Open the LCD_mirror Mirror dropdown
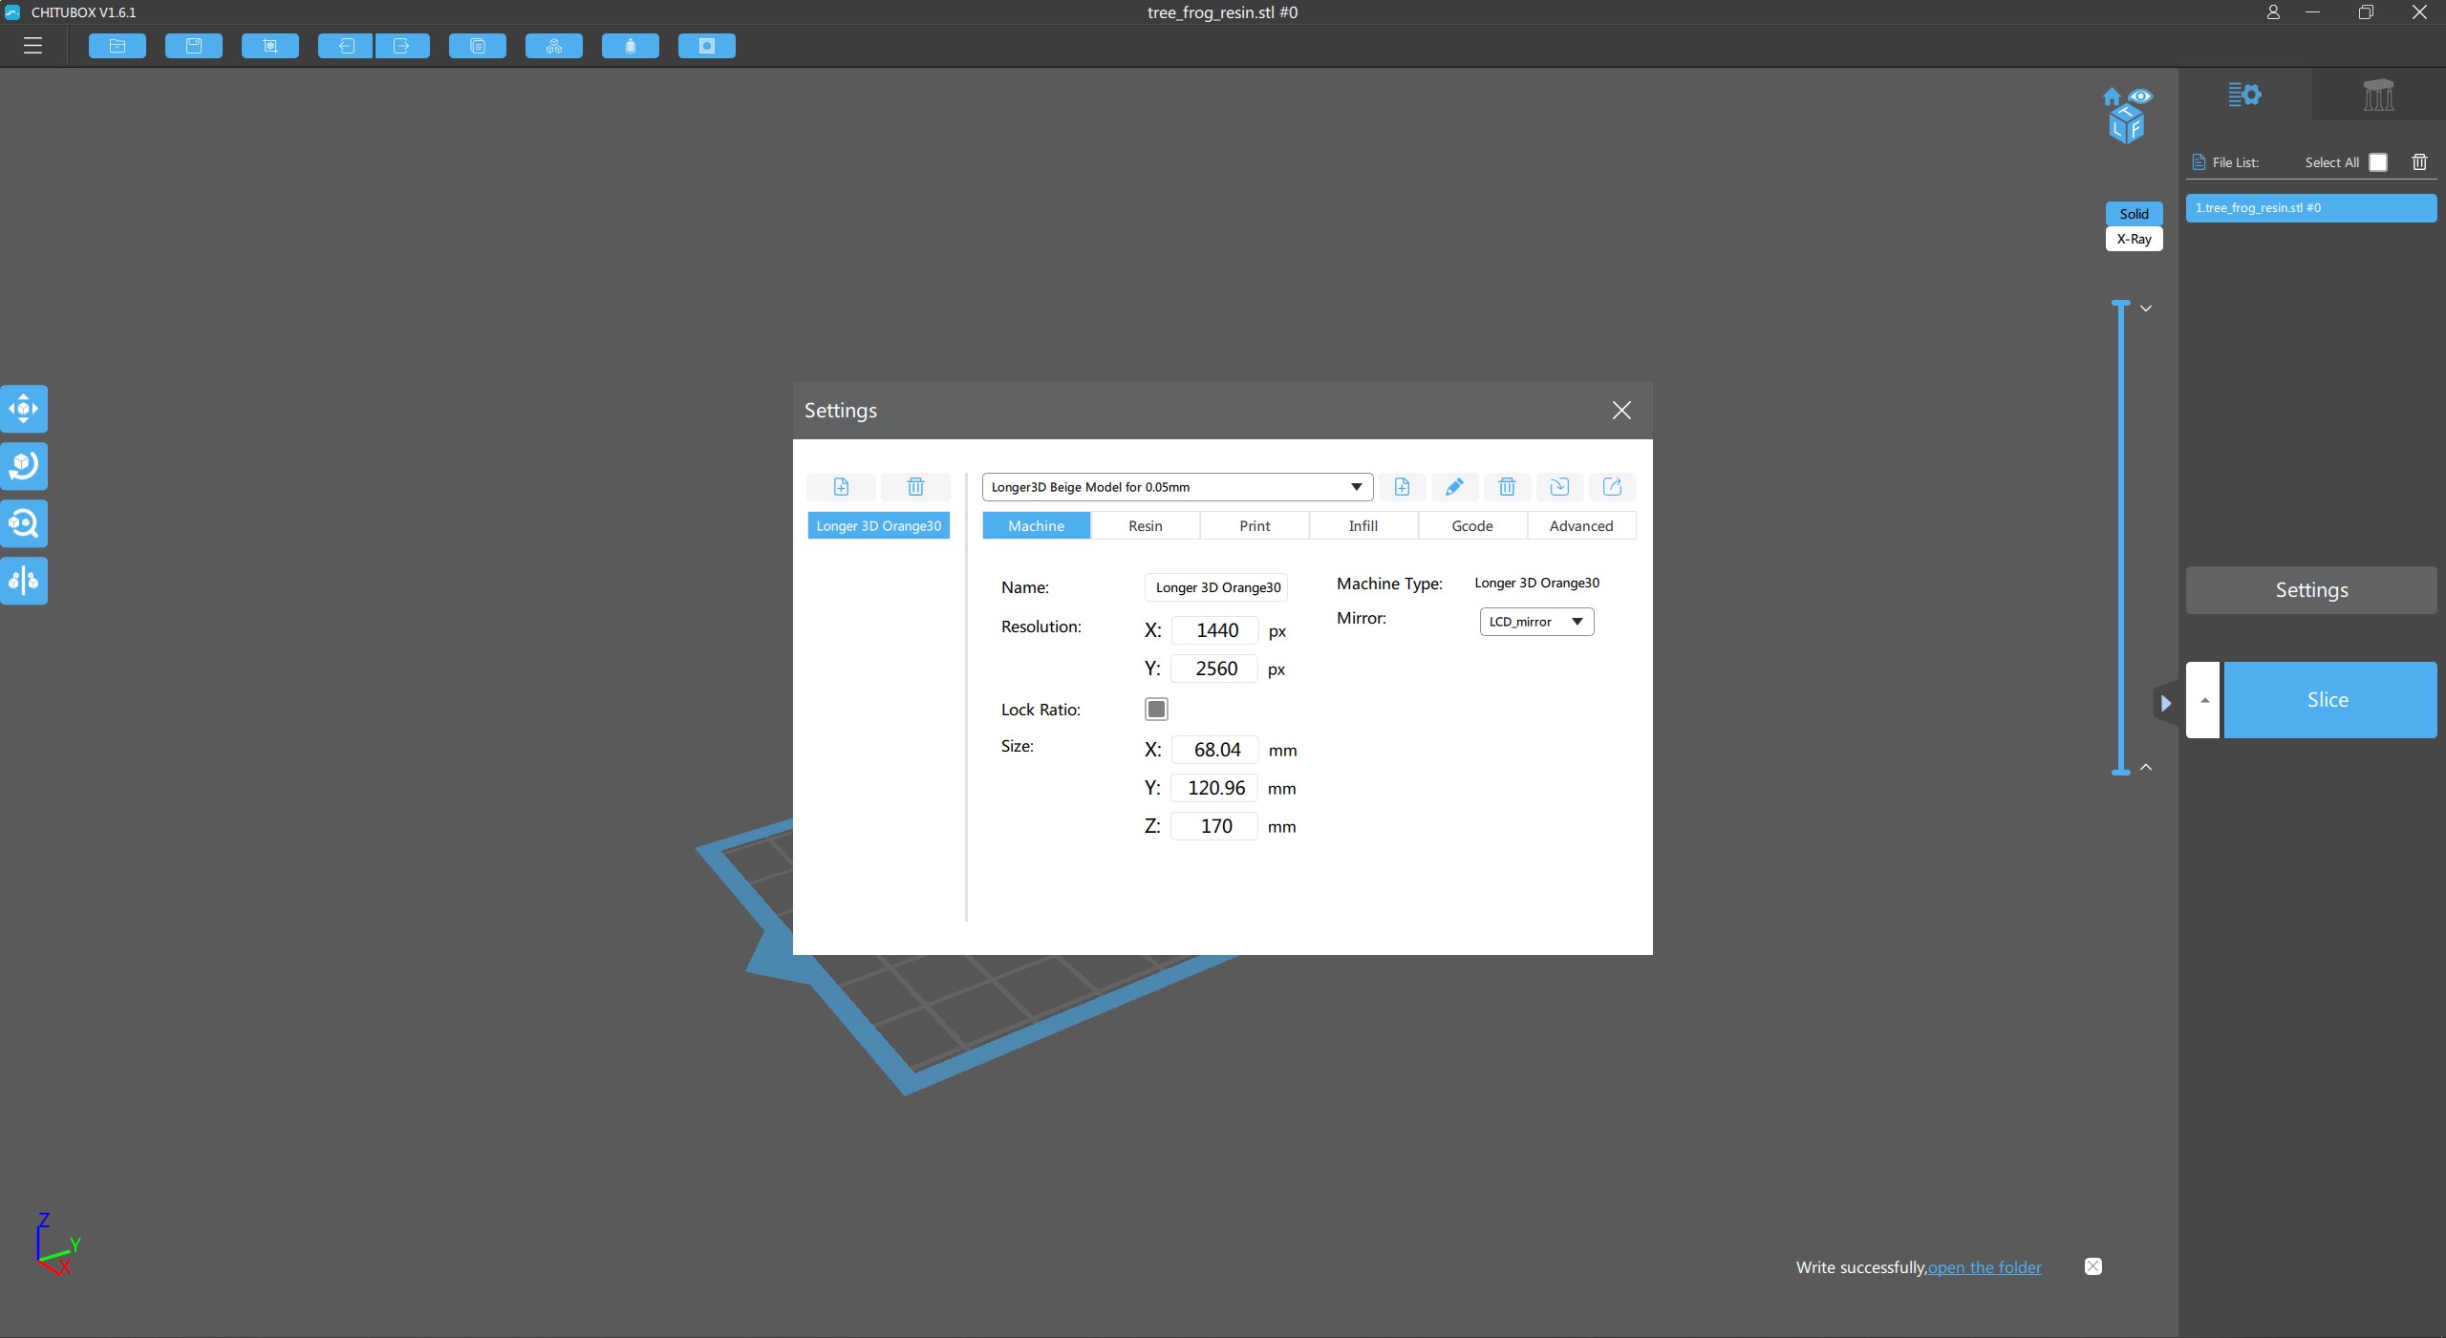This screenshot has height=1338, width=2446. 1536,622
